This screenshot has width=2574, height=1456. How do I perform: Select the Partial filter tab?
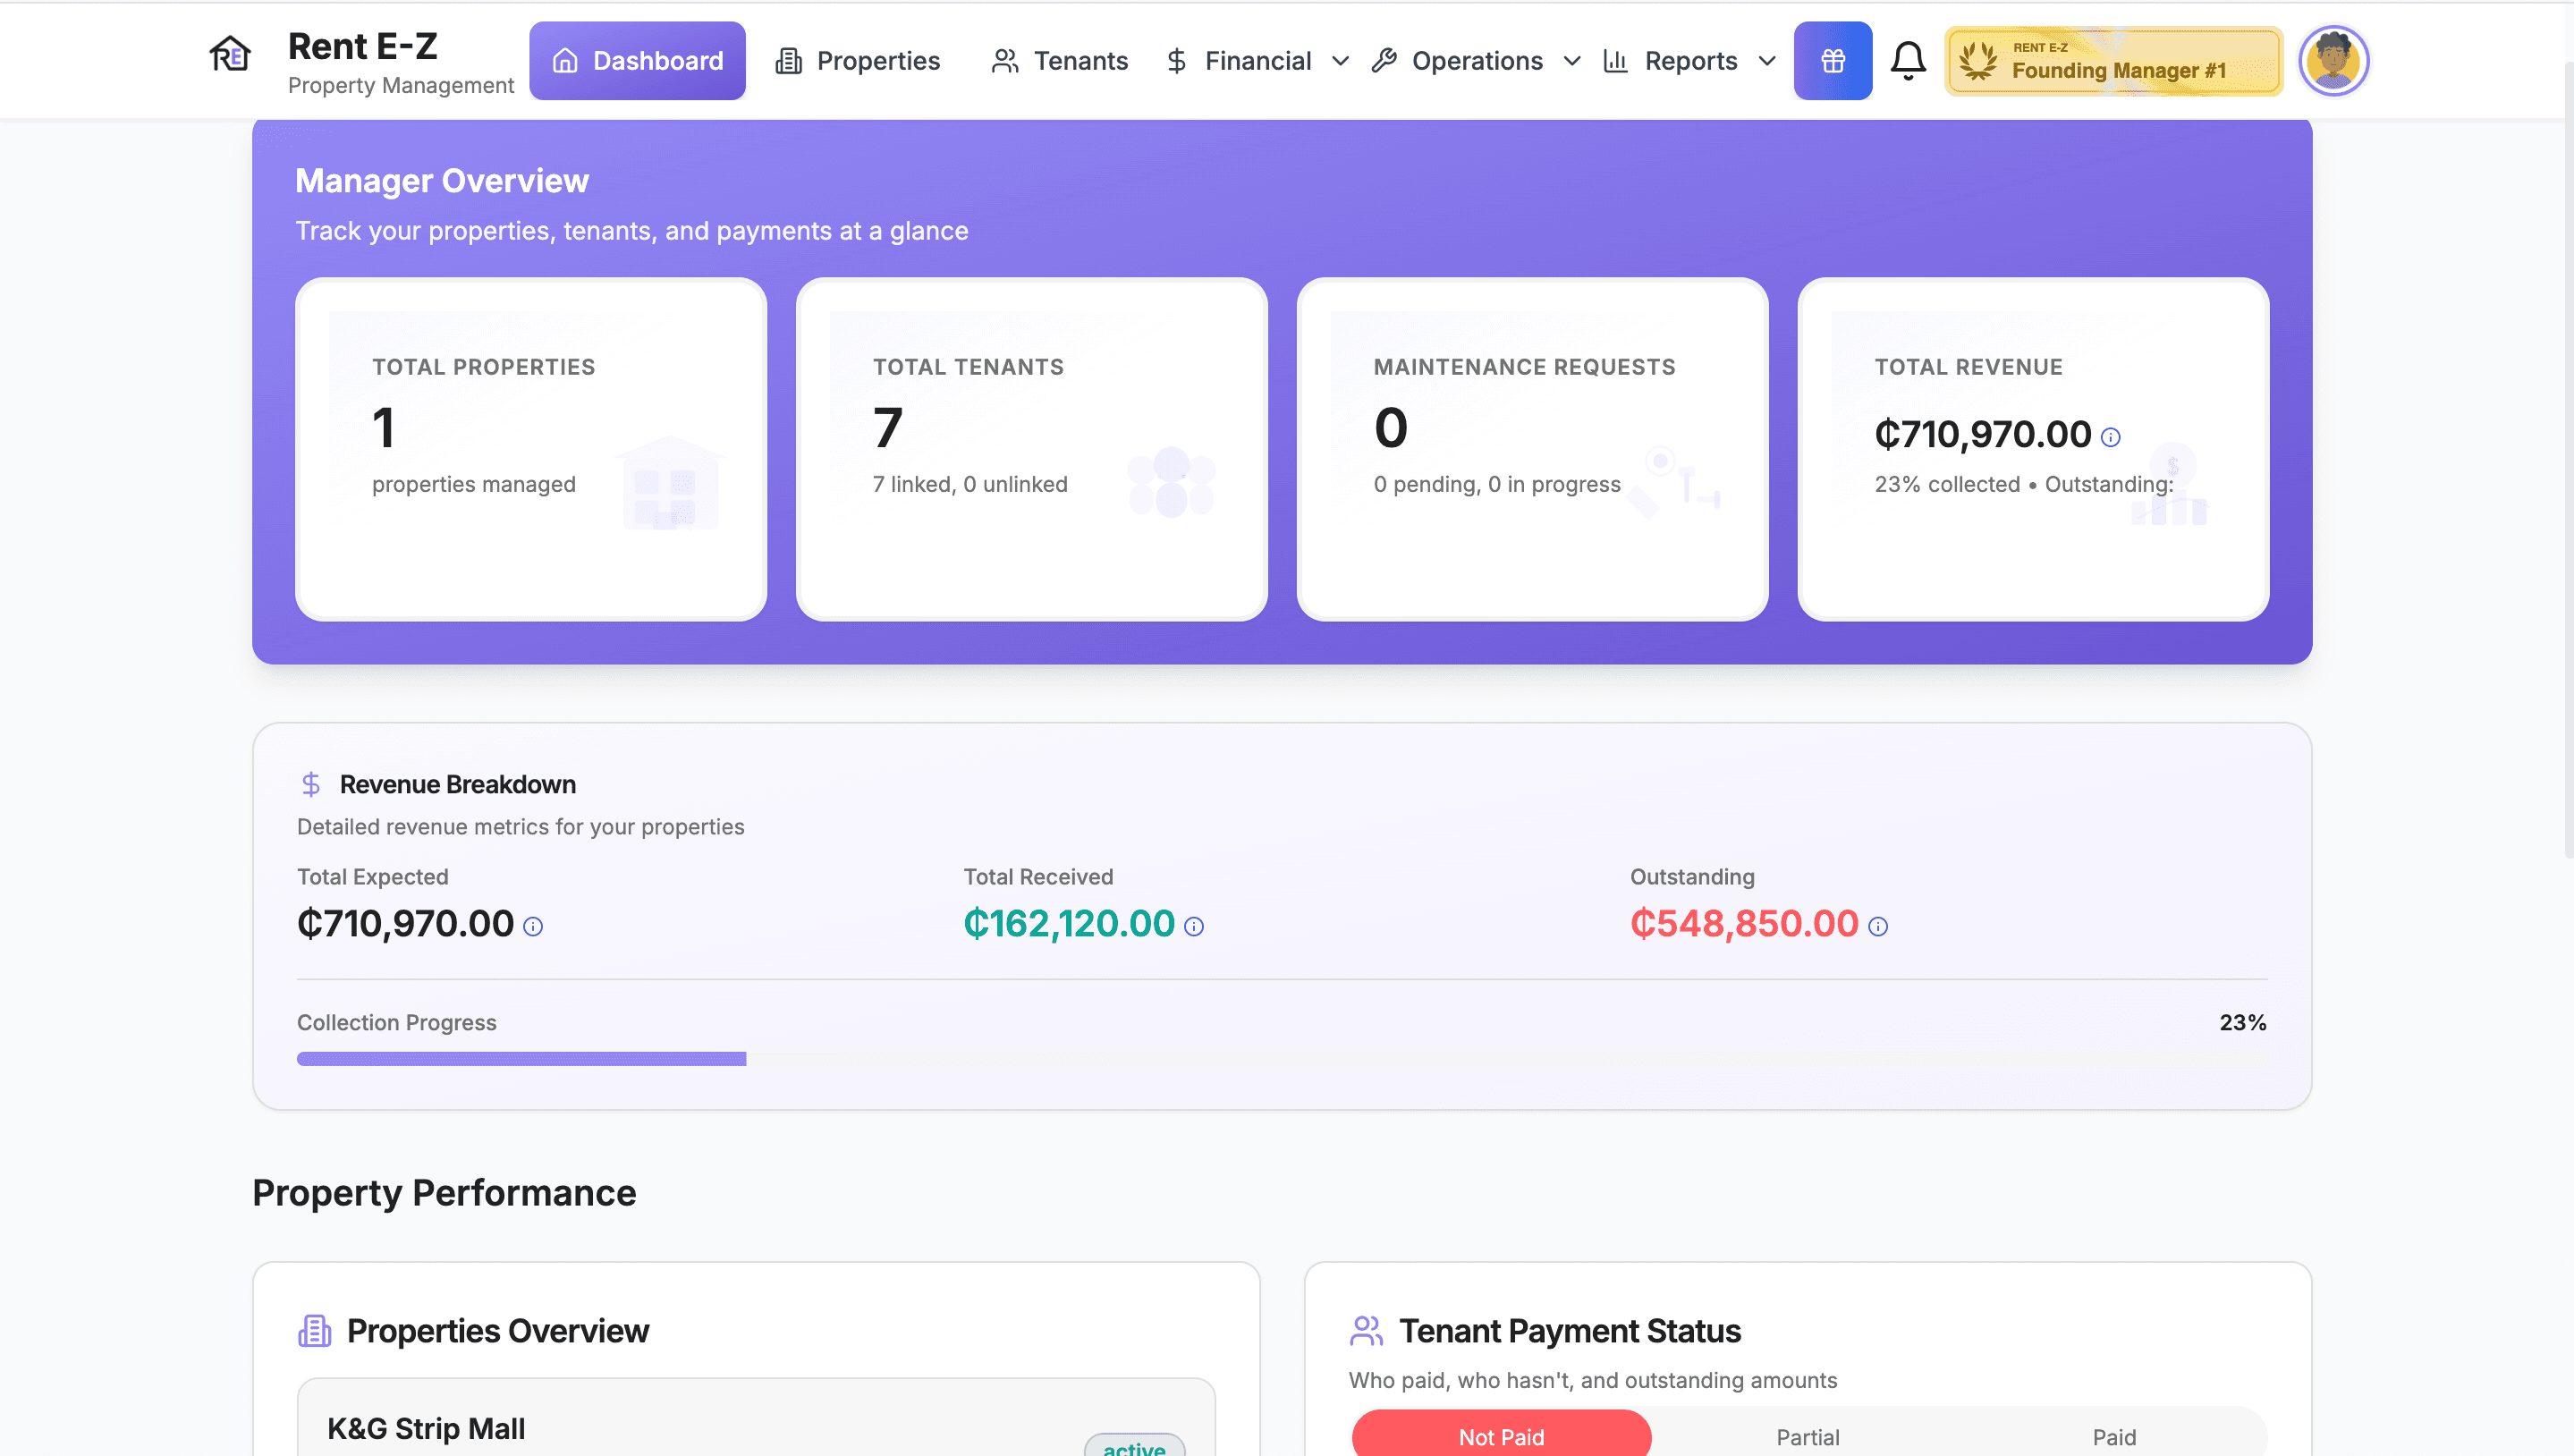(1807, 1437)
